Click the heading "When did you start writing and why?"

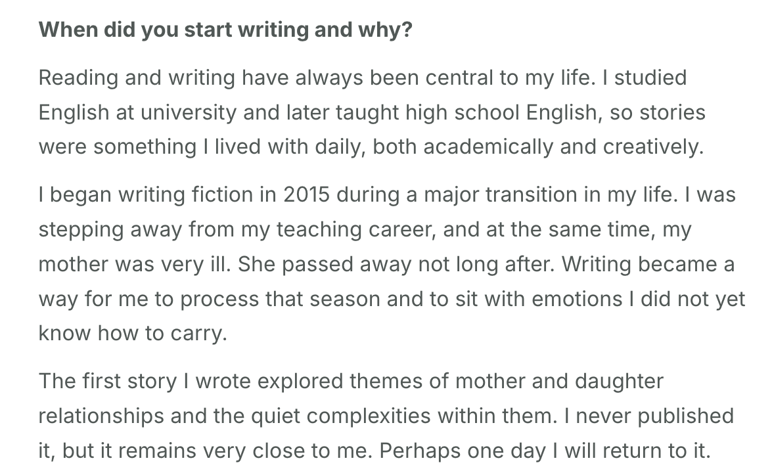[225, 30]
